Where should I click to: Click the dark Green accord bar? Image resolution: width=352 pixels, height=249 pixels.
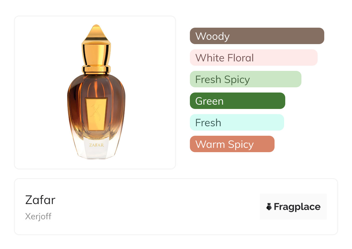237,101
